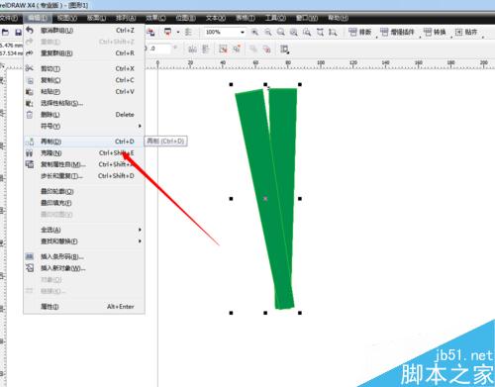
Task: Open the zoom level 100% dropdown
Action: pos(243,33)
